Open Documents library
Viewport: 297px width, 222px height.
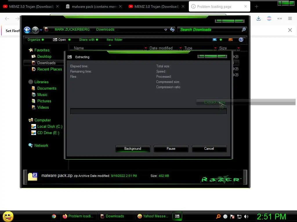click(44, 88)
